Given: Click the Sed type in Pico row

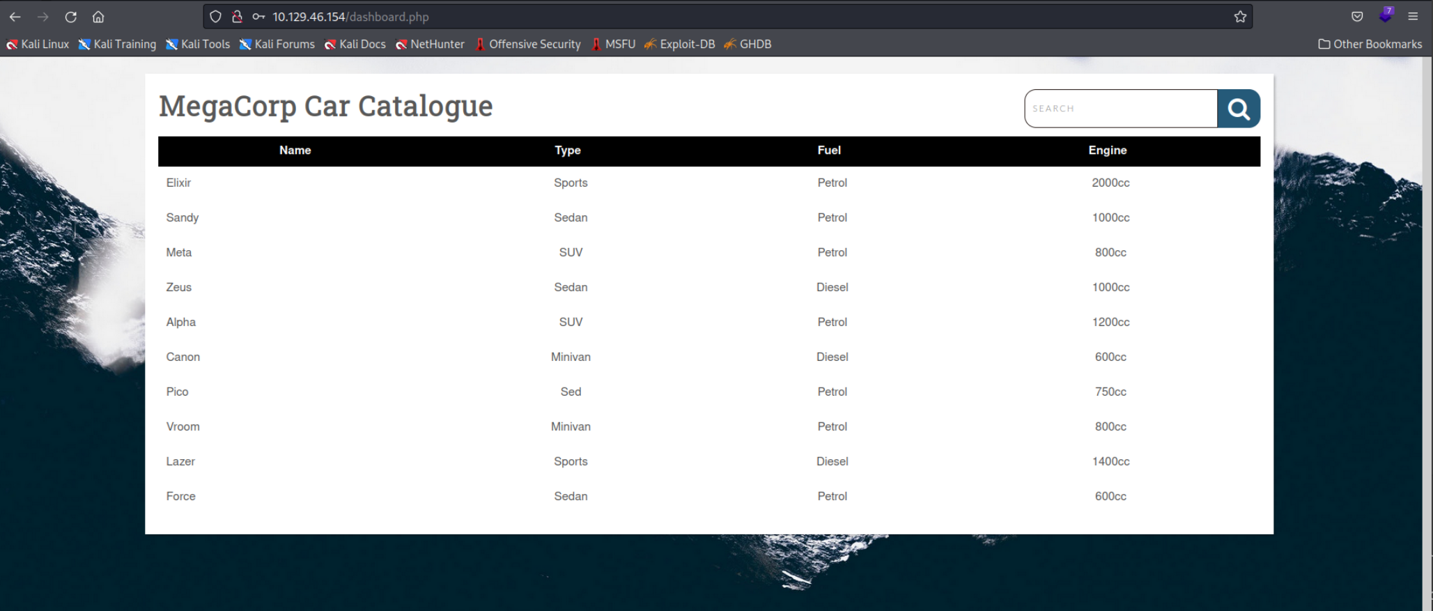Looking at the screenshot, I should click(571, 392).
